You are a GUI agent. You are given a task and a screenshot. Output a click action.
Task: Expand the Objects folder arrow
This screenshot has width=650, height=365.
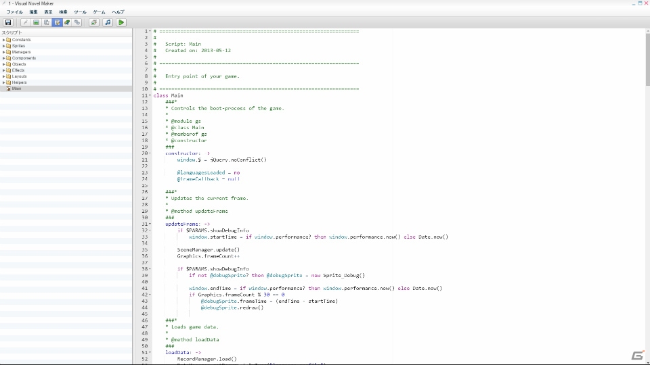click(4, 64)
